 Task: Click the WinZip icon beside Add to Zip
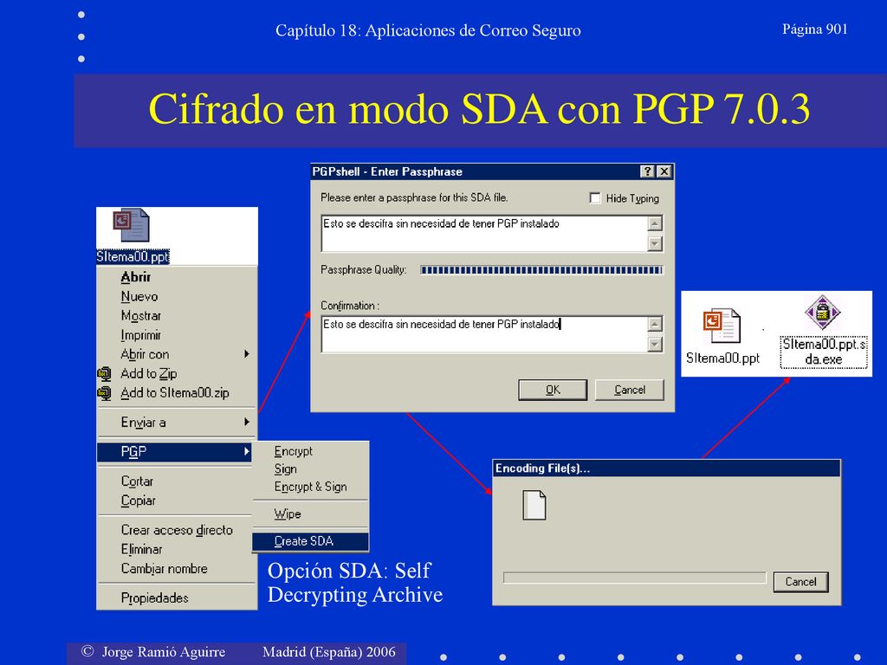(x=104, y=374)
